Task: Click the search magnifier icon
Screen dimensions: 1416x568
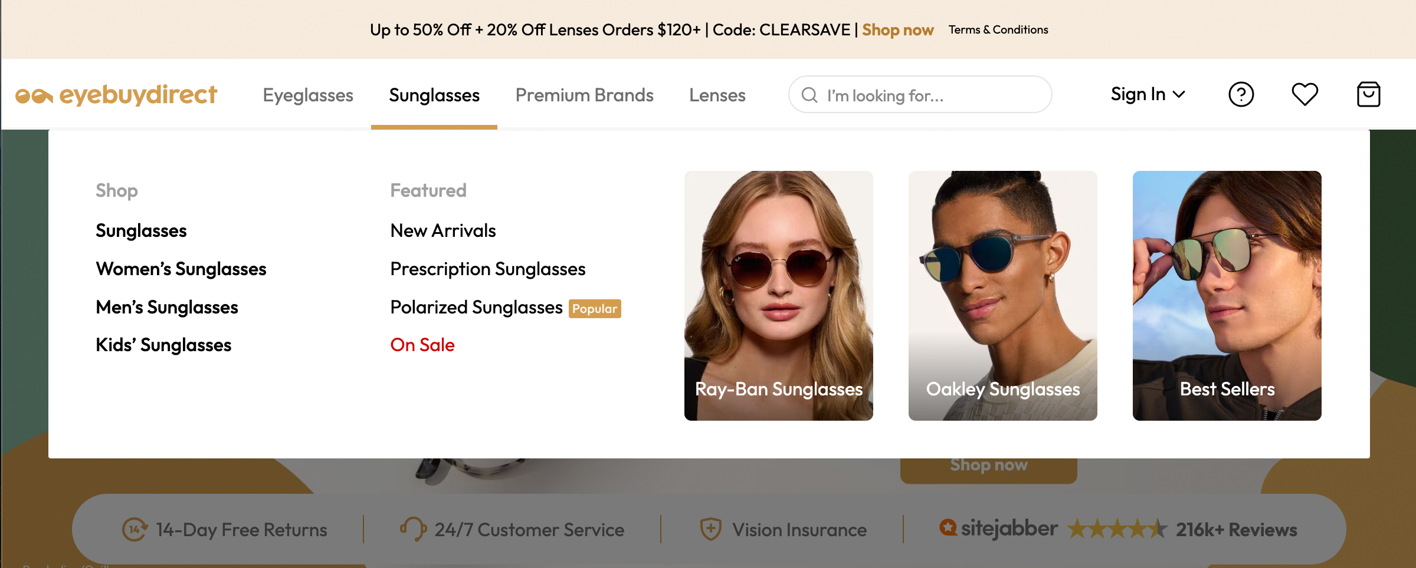Action: pyautogui.click(x=809, y=95)
